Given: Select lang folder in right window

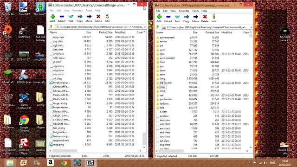Looking at the screenshot, I should tap(161, 78).
